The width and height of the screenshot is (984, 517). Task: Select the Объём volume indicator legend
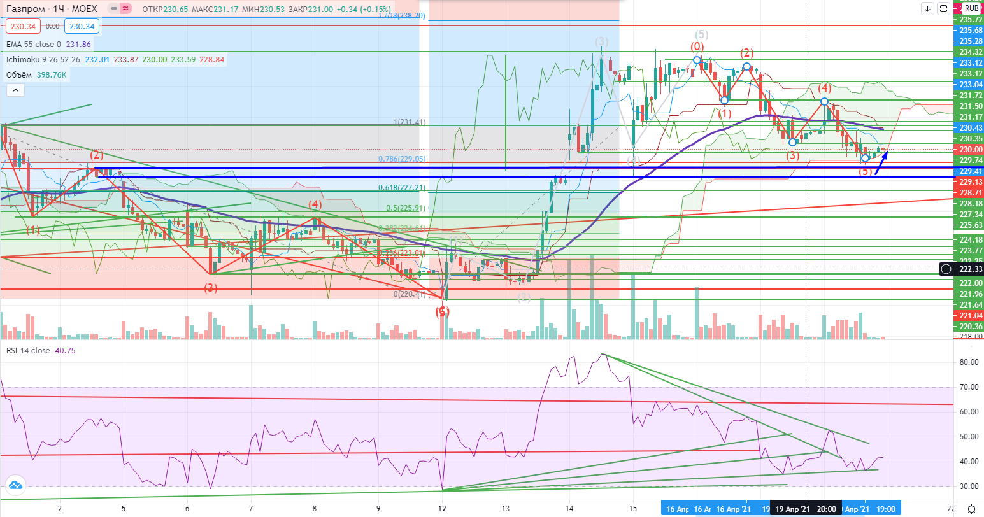tap(20, 75)
